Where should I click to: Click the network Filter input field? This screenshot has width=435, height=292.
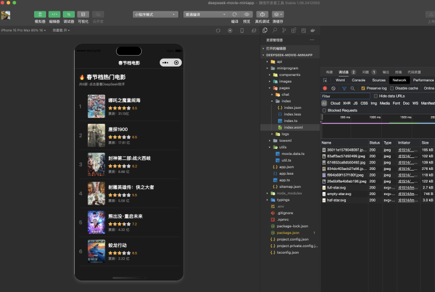coord(345,96)
